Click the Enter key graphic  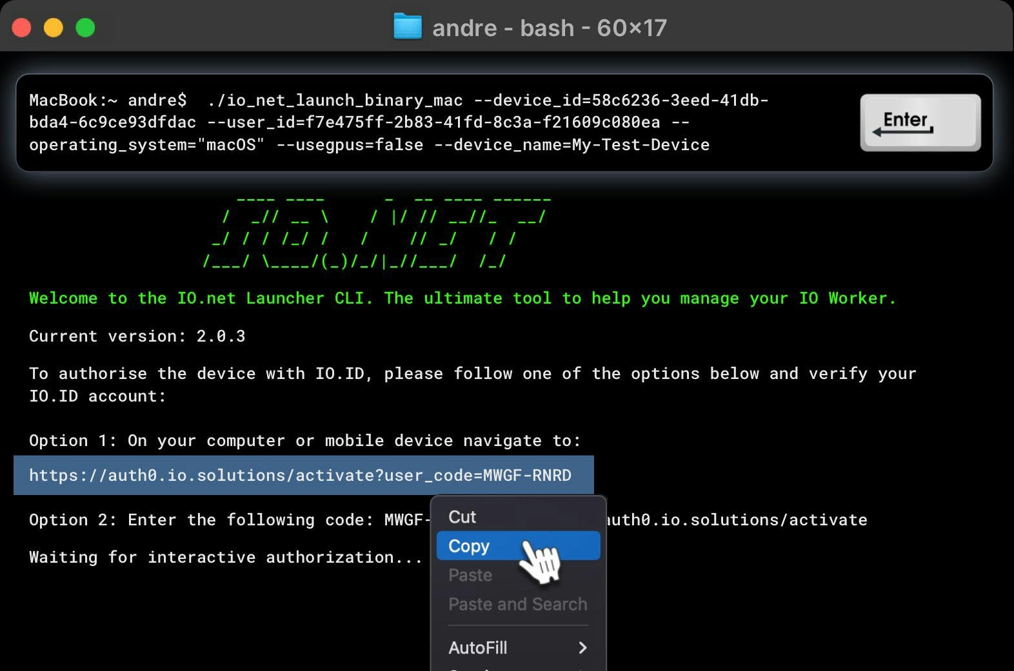(920, 122)
